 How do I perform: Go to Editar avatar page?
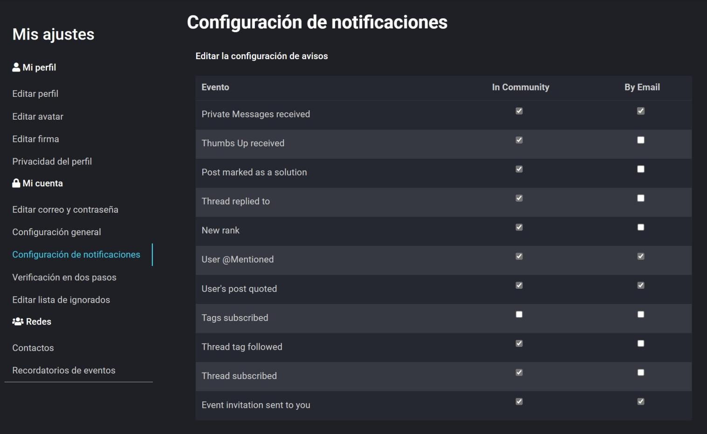tap(38, 116)
